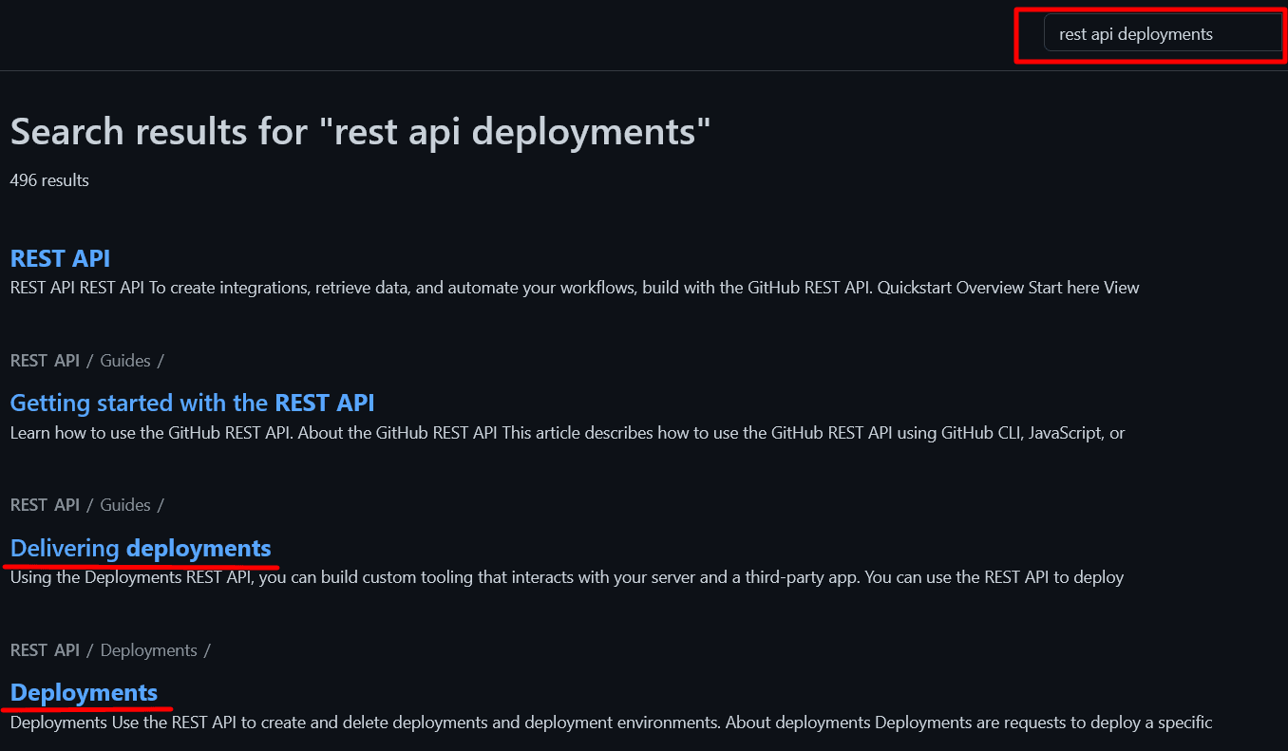
Task: Click "REST API" breadcrumb above Getting started result
Action: 45,360
